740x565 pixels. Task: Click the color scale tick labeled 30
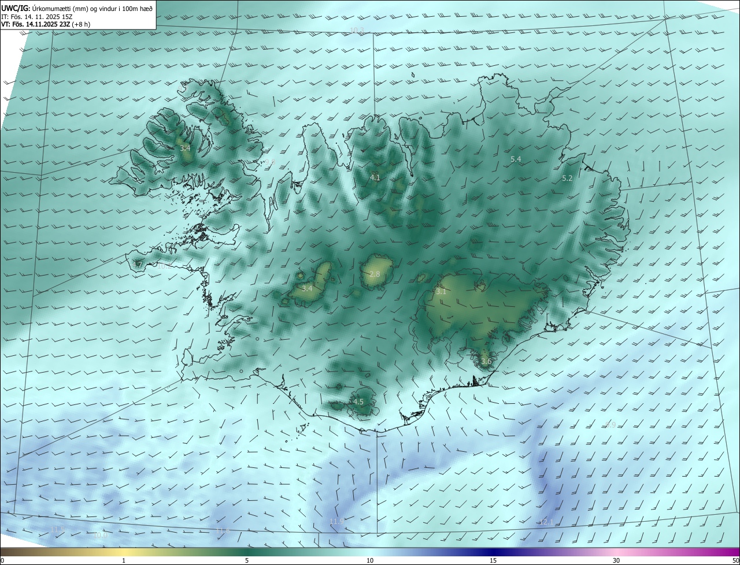(x=616, y=560)
